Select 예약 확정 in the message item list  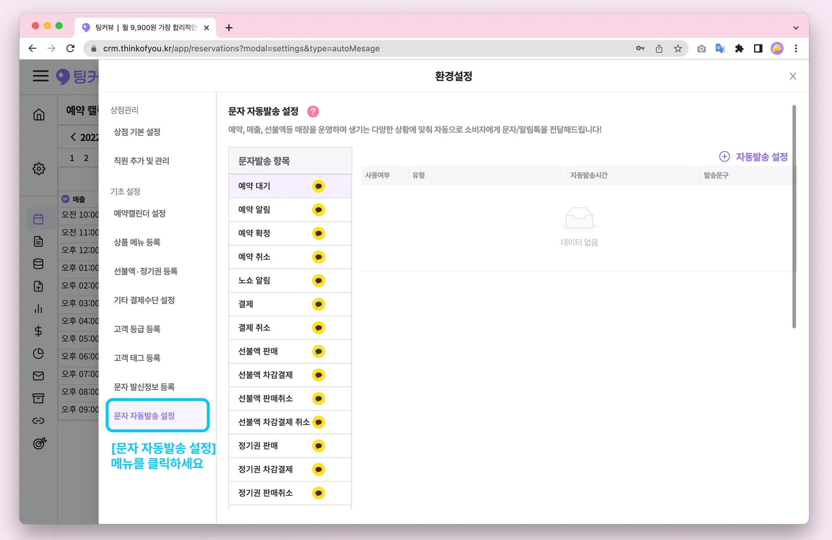click(x=254, y=233)
